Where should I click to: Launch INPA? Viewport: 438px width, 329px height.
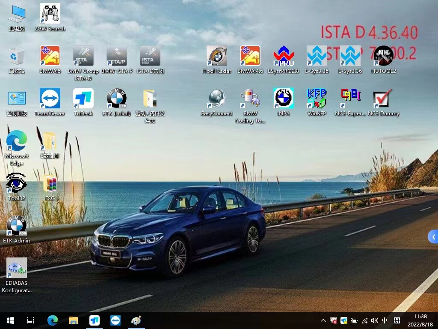tap(283, 102)
